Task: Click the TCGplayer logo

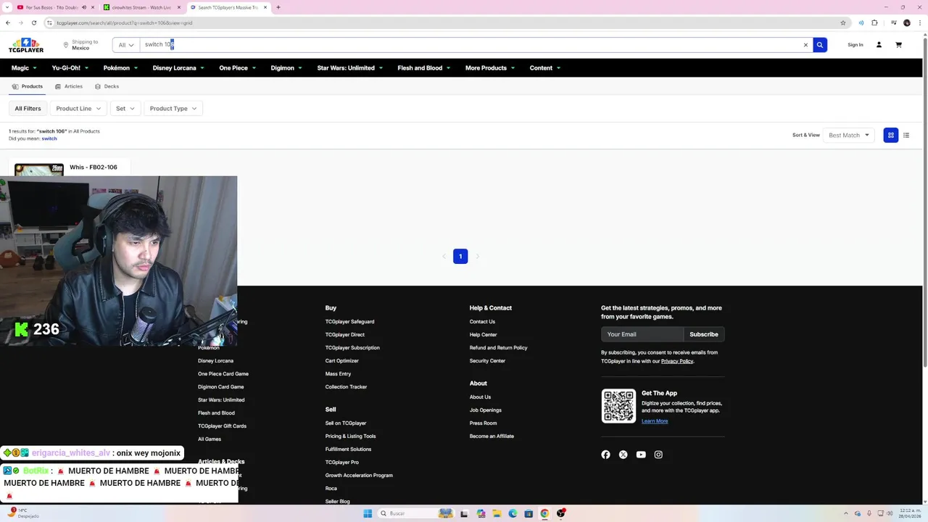Action: click(26, 45)
